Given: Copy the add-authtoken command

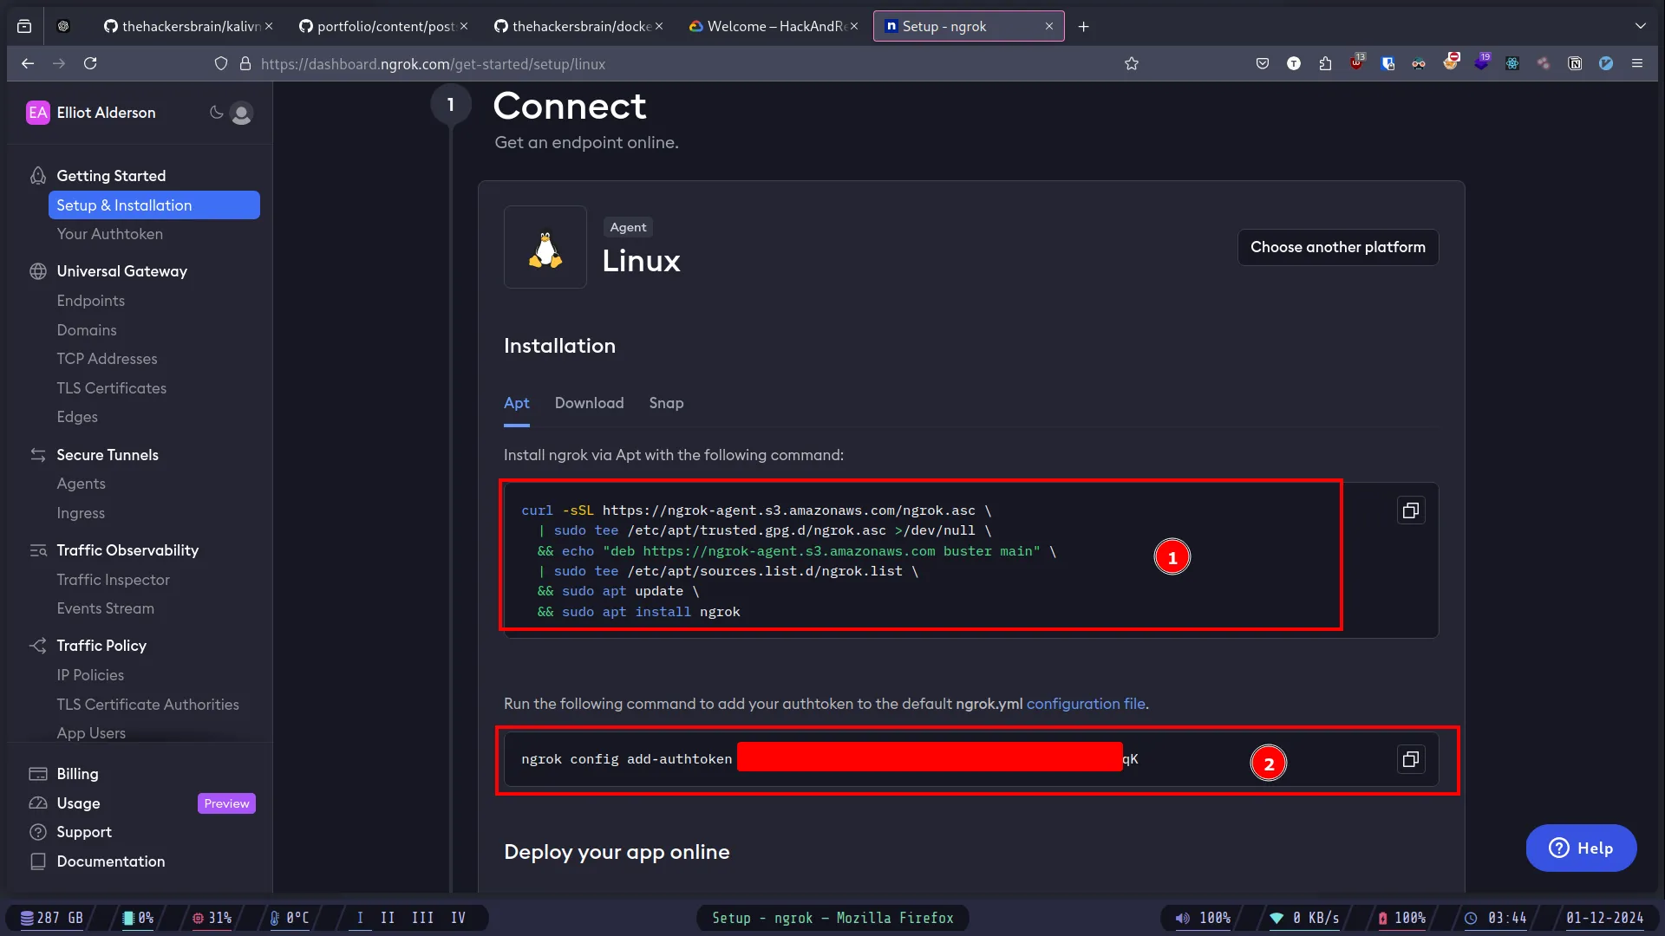Looking at the screenshot, I should [1410, 759].
